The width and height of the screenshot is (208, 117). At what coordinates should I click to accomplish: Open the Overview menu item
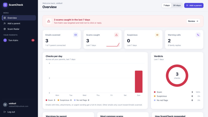pos(19,18)
